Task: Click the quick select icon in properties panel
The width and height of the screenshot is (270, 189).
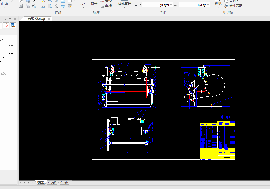Action: point(13,25)
